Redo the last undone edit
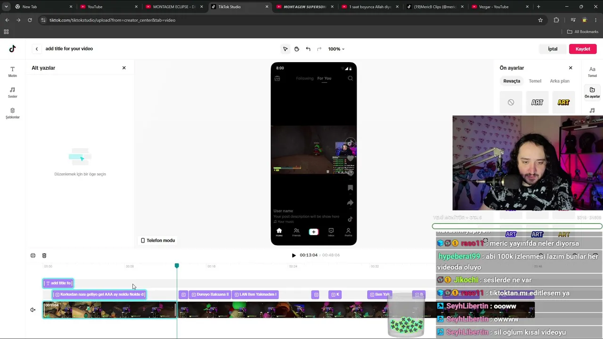Screen dimensions: 603x339 point(319,49)
